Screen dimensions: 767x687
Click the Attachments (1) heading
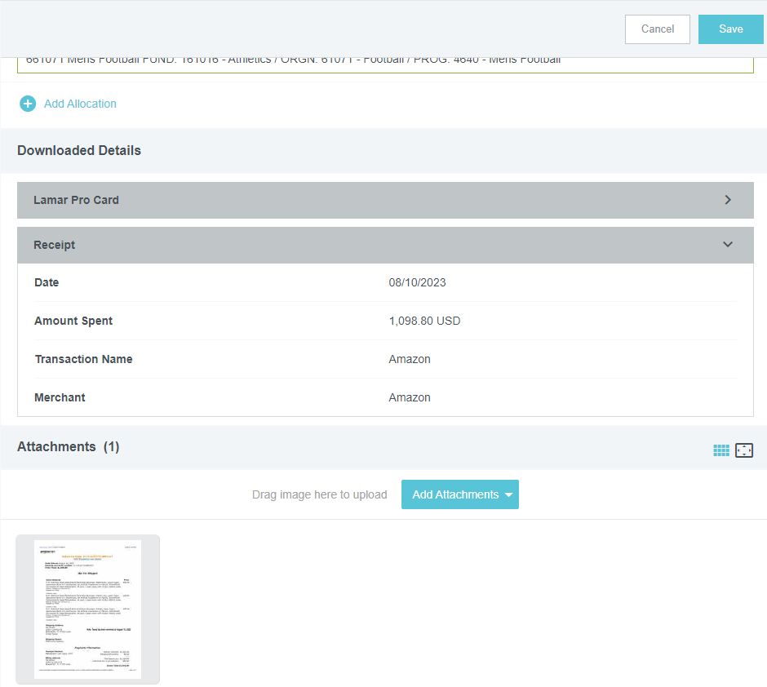pos(69,446)
